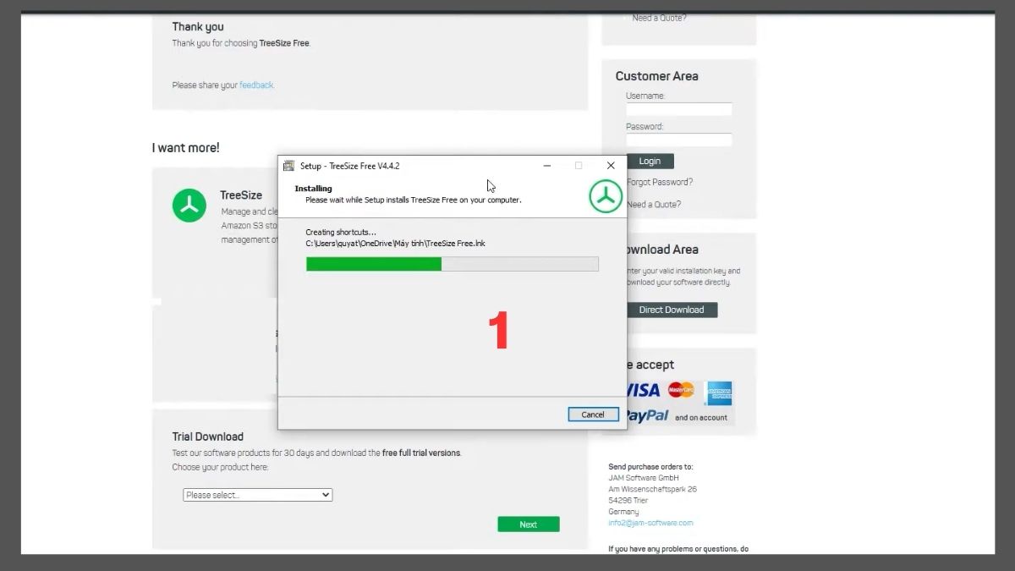Viewport: 1015px width, 571px height.
Task: Click the Direct Download button
Action: click(x=672, y=310)
